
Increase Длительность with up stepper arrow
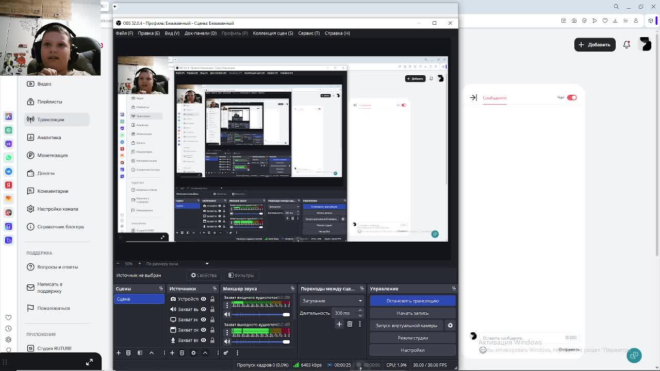click(x=360, y=311)
